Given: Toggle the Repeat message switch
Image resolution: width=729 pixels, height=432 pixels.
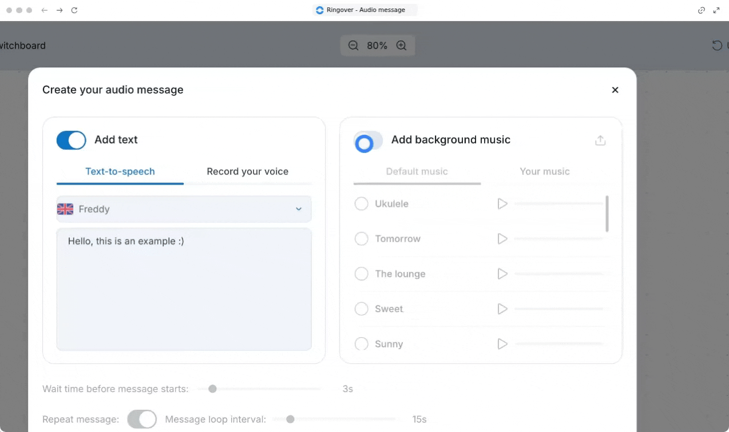Looking at the screenshot, I should (142, 419).
